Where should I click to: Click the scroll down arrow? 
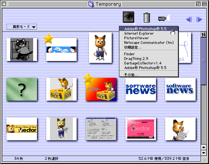[204, 153]
